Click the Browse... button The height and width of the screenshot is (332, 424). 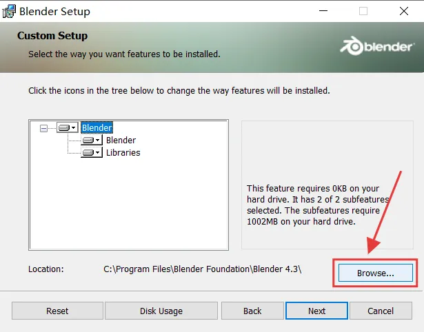click(x=375, y=273)
